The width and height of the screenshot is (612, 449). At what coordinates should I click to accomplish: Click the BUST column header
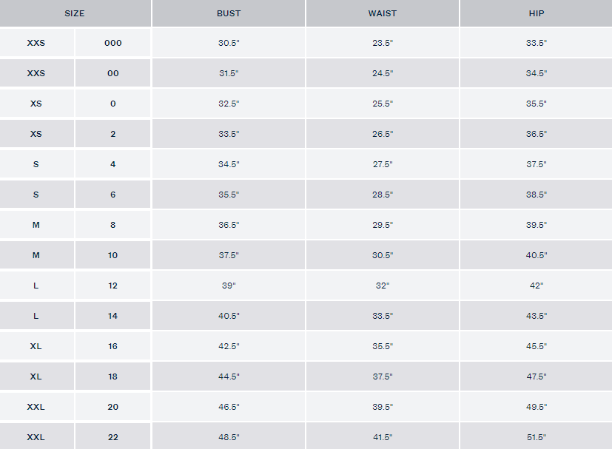[229, 13]
